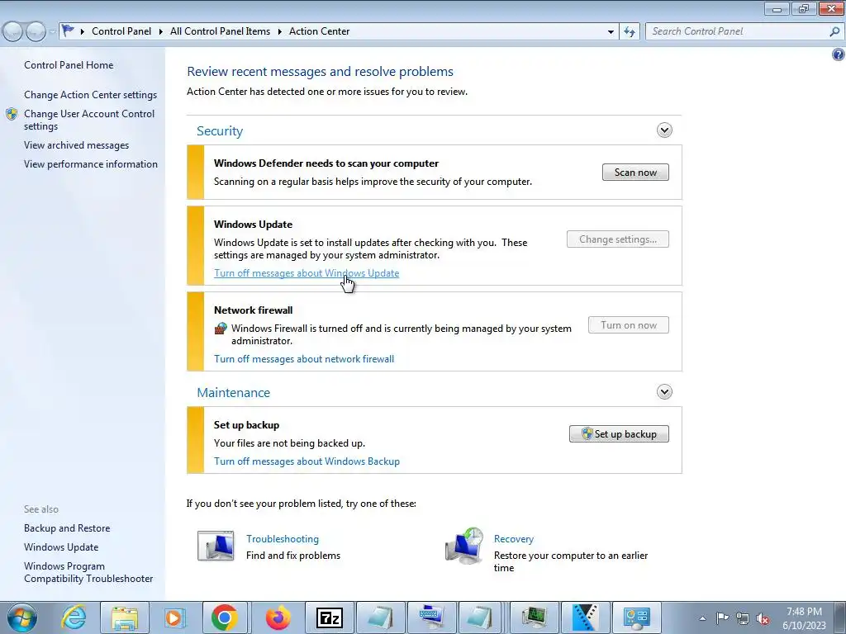The image size is (846, 634).
Task: Open the address bar history dropdown arrow
Action: (x=611, y=32)
